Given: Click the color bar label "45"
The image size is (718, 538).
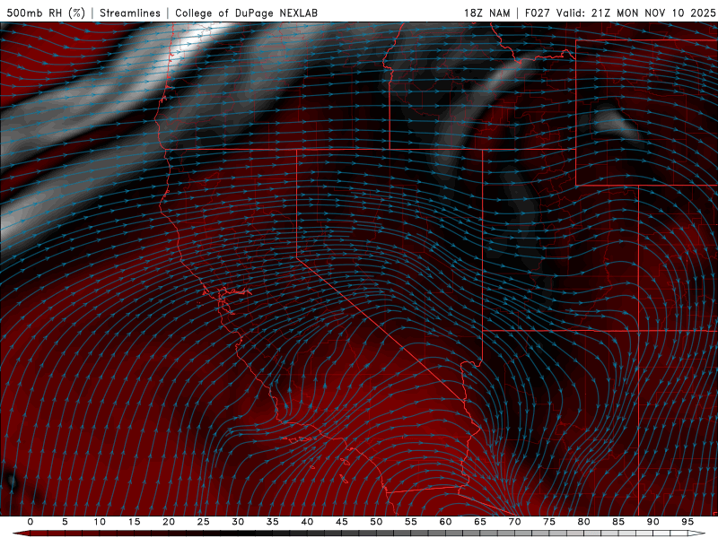Looking at the screenshot, I should (x=342, y=522).
